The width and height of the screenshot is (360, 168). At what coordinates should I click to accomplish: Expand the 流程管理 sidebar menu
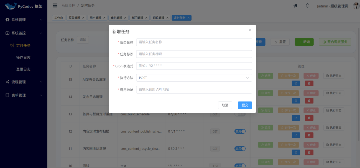(x=24, y=82)
